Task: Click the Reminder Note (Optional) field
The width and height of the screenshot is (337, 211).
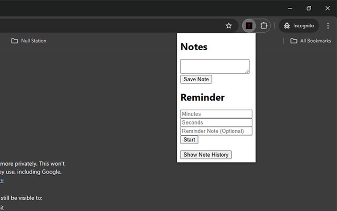Action: point(216,131)
